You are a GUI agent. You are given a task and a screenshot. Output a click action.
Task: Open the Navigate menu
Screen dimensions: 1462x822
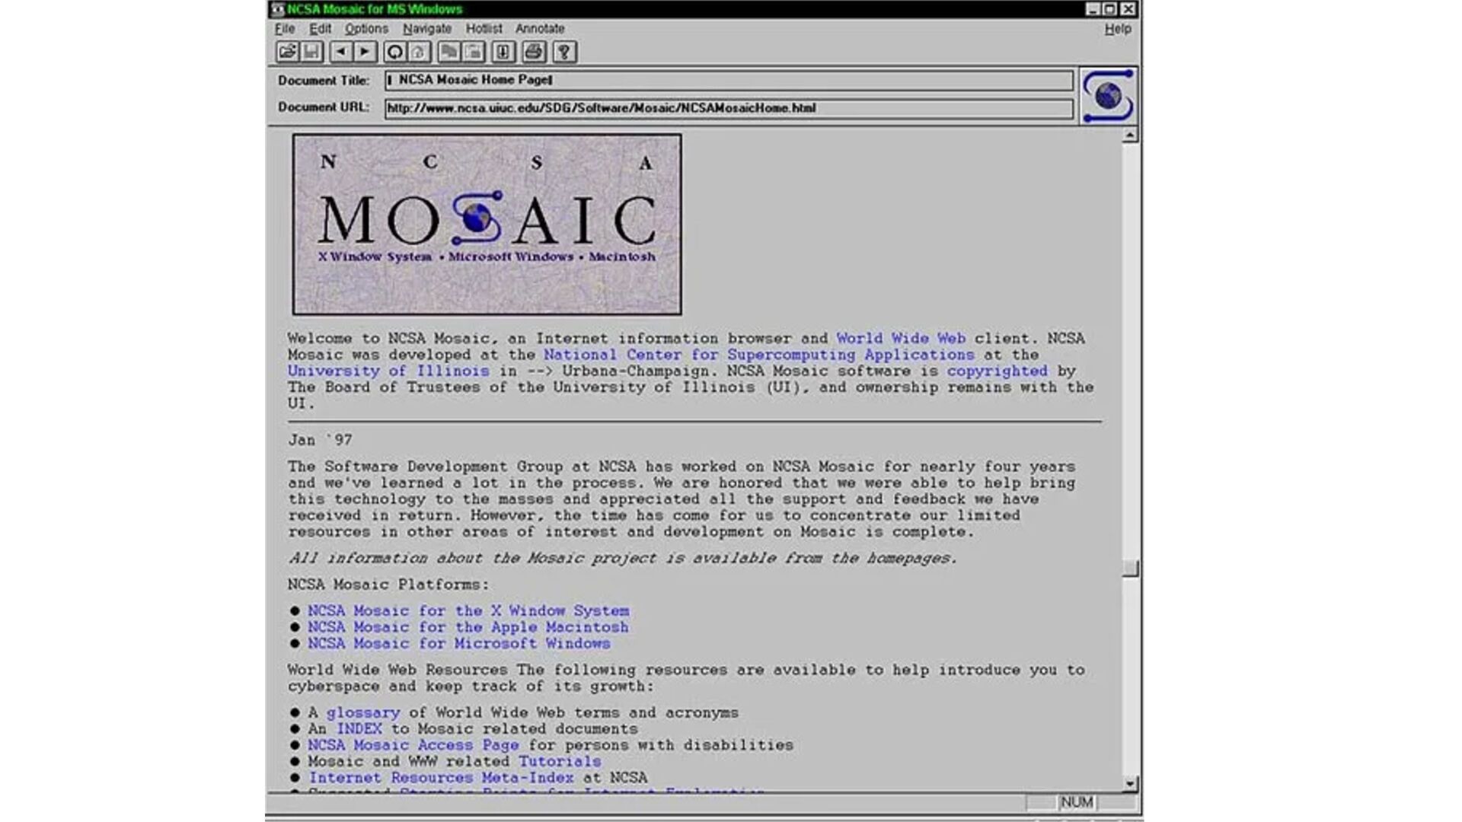click(x=426, y=29)
